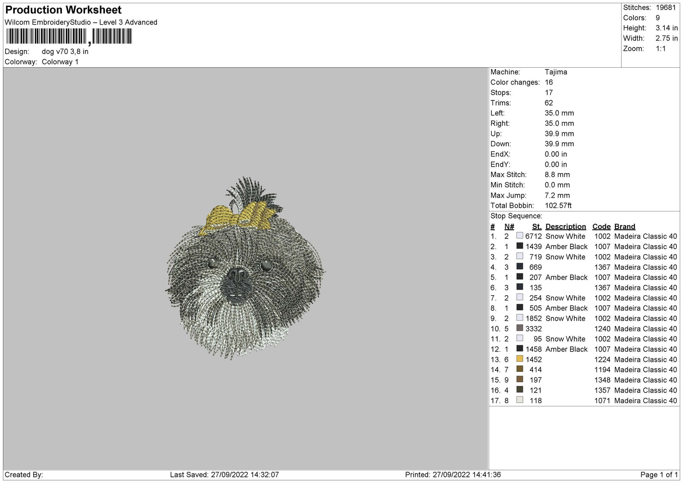683x483 pixels.
Task: Click the Snow White swatch in row 1
Action: [519, 236]
